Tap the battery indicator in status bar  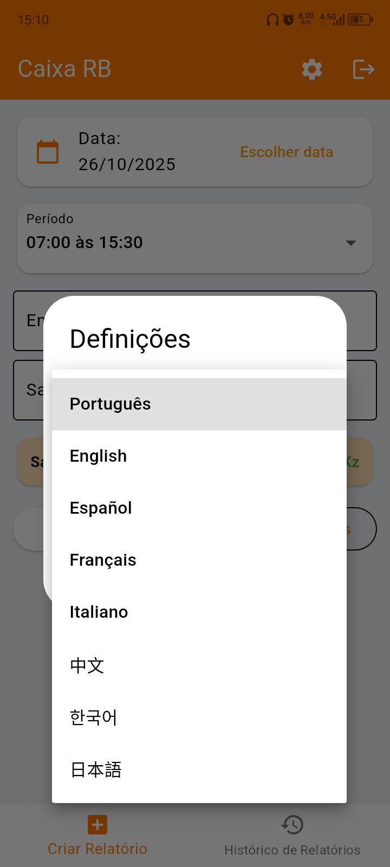tap(360, 20)
